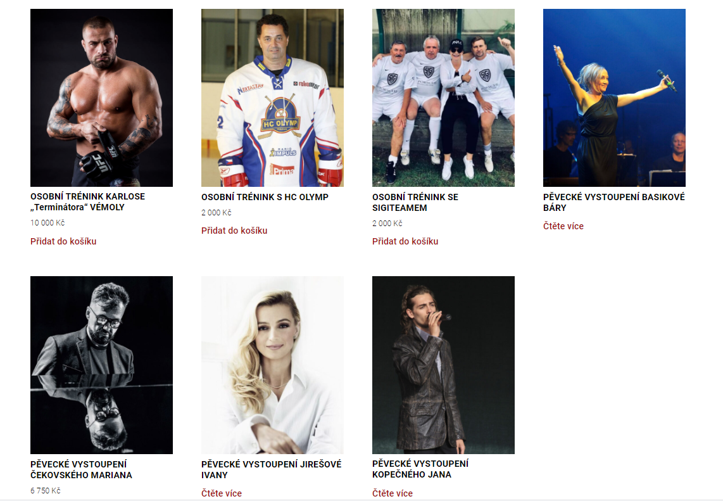The image size is (723, 501).
Task: Click Čtěte více under Kopečný Jan
Action: (x=393, y=493)
